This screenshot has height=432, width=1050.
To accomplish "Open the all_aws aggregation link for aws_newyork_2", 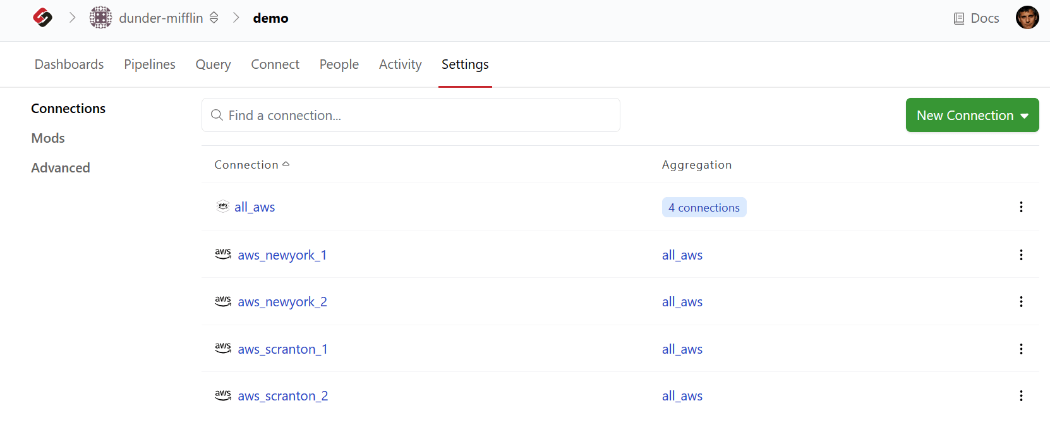I will click(x=682, y=302).
